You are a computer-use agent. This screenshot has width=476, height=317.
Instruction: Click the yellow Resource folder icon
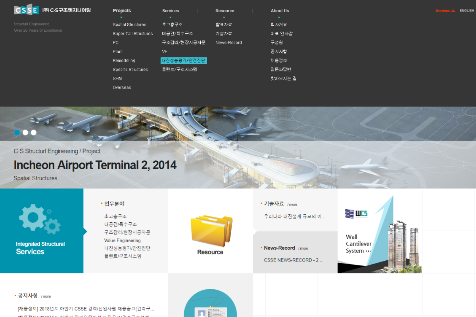[x=211, y=231]
